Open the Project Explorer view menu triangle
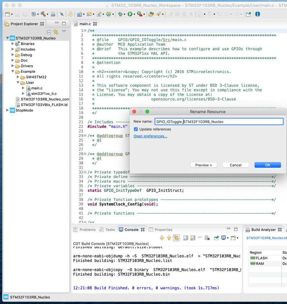 (x=64, y=31)
